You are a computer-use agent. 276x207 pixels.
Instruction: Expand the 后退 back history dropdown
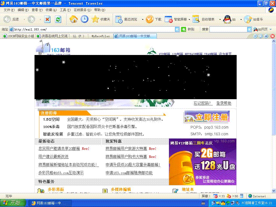coord(24,19)
